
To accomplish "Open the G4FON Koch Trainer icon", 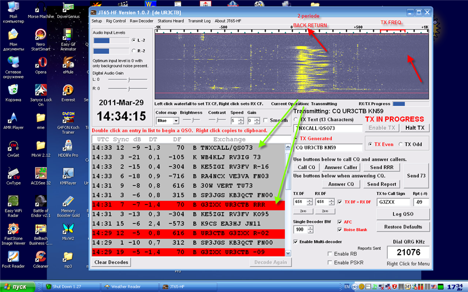I will coord(68,118).
